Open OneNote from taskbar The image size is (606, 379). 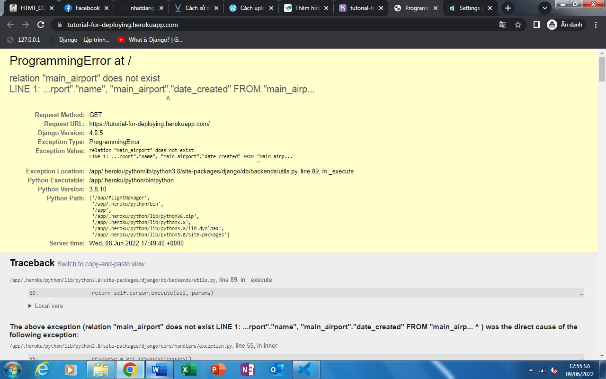(248, 370)
